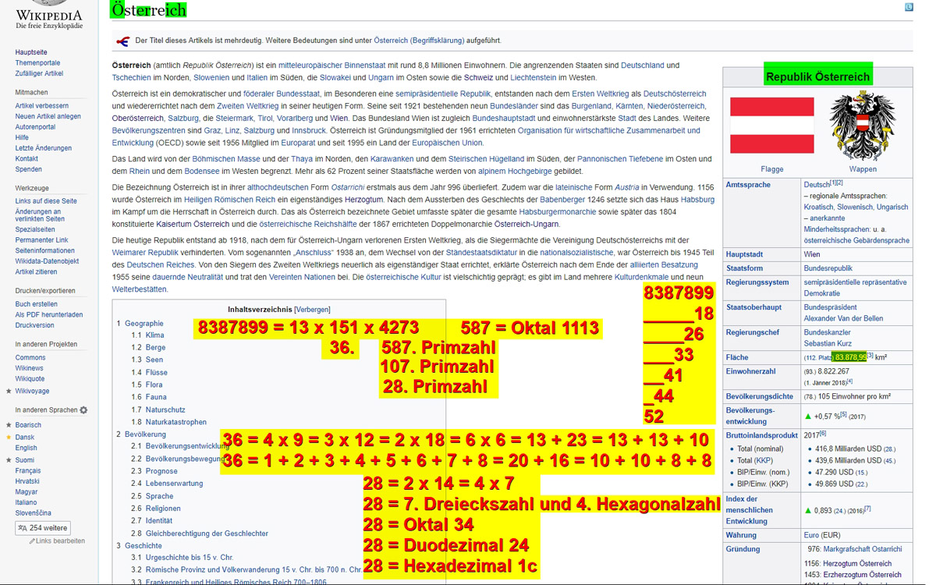Click Buch erstellen link

pyautogui.click(x=36, y=304)
